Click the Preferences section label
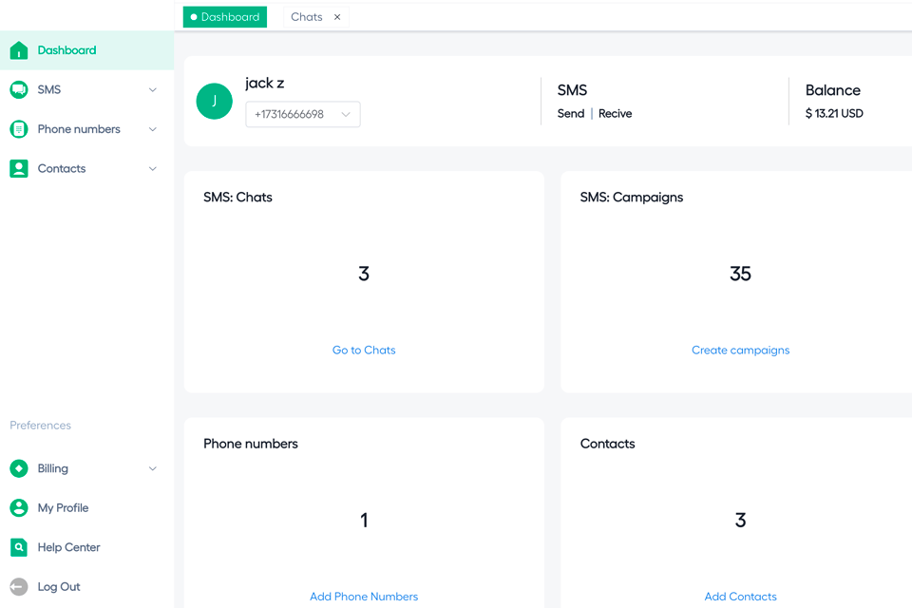Image resolution: width=912 pixels, height=608 pixels. click(40, 426)
